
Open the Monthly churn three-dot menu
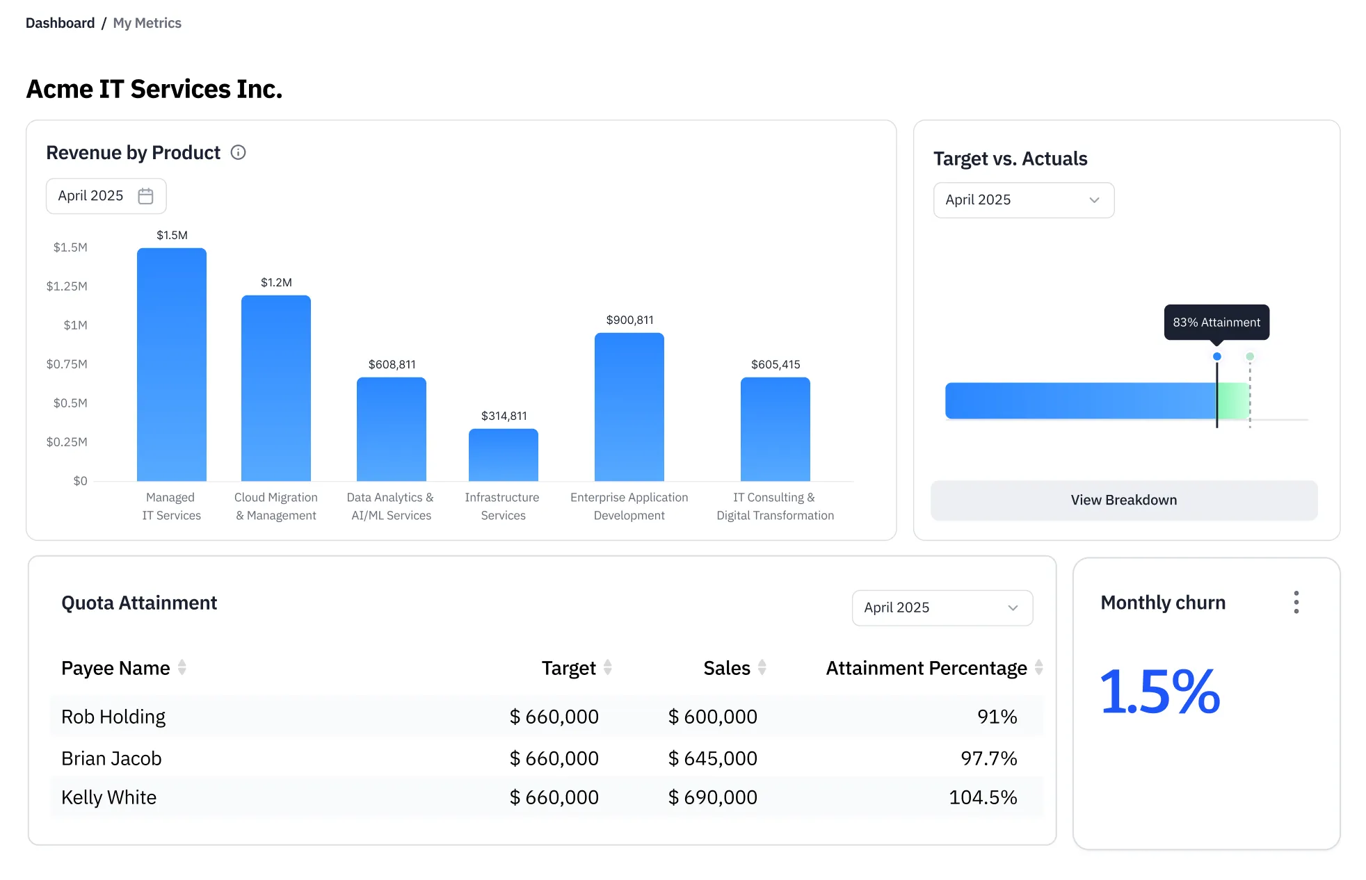click(x=1296, y=602)
